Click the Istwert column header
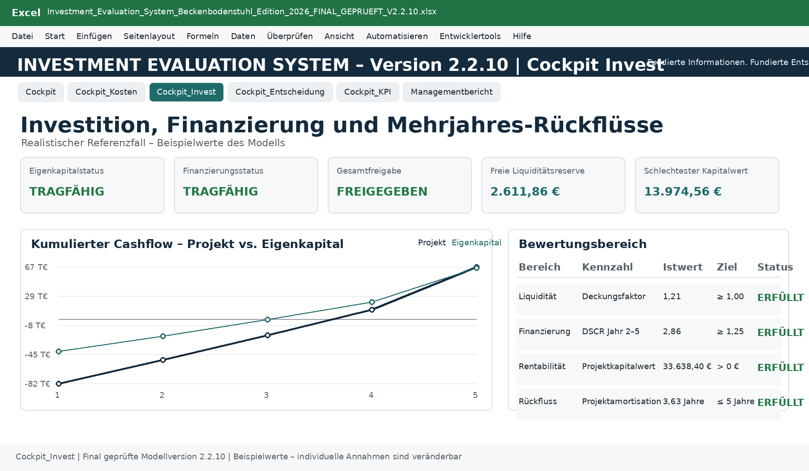The width and height of the screenshot is (809, 471). coord(682,267)
